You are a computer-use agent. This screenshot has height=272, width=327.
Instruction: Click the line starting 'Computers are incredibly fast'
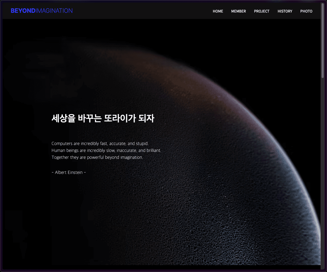[x=100, y=144]
